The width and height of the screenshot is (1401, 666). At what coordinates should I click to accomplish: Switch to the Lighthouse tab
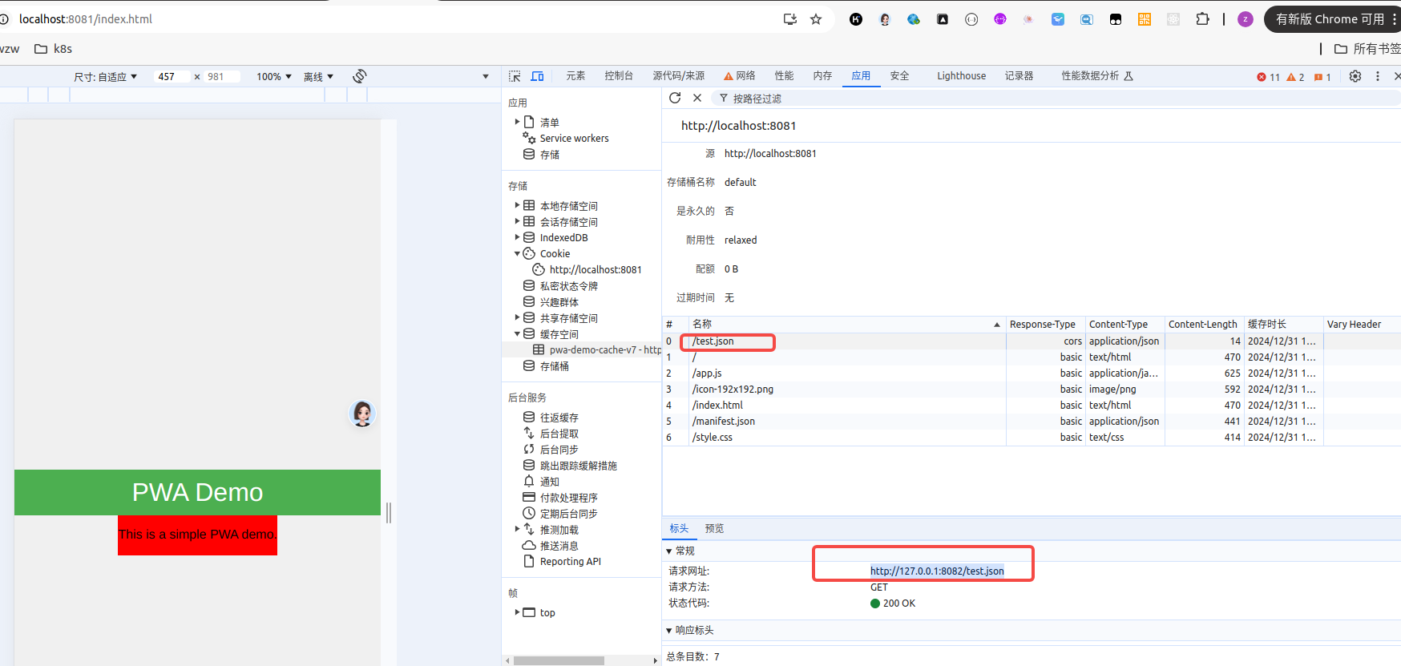961,76
